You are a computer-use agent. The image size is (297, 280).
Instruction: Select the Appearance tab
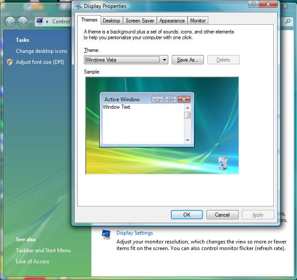(172, 21)
